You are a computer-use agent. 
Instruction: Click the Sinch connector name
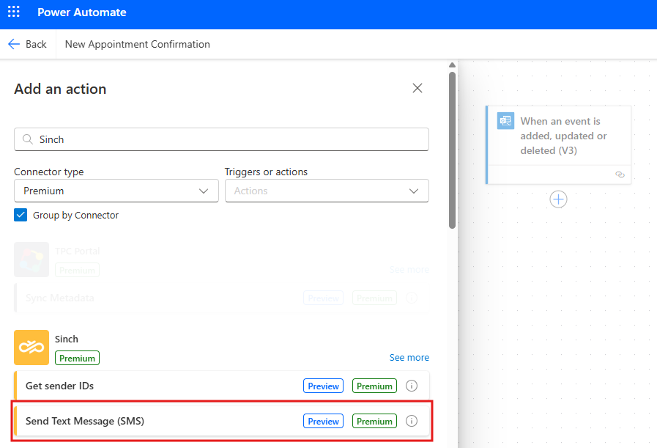pyautogui.click(x=67, y=339)
